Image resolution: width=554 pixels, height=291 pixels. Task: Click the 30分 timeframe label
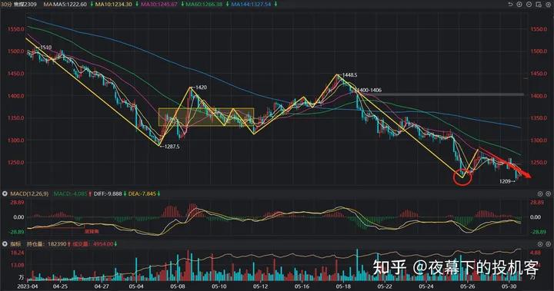[6, 5]
